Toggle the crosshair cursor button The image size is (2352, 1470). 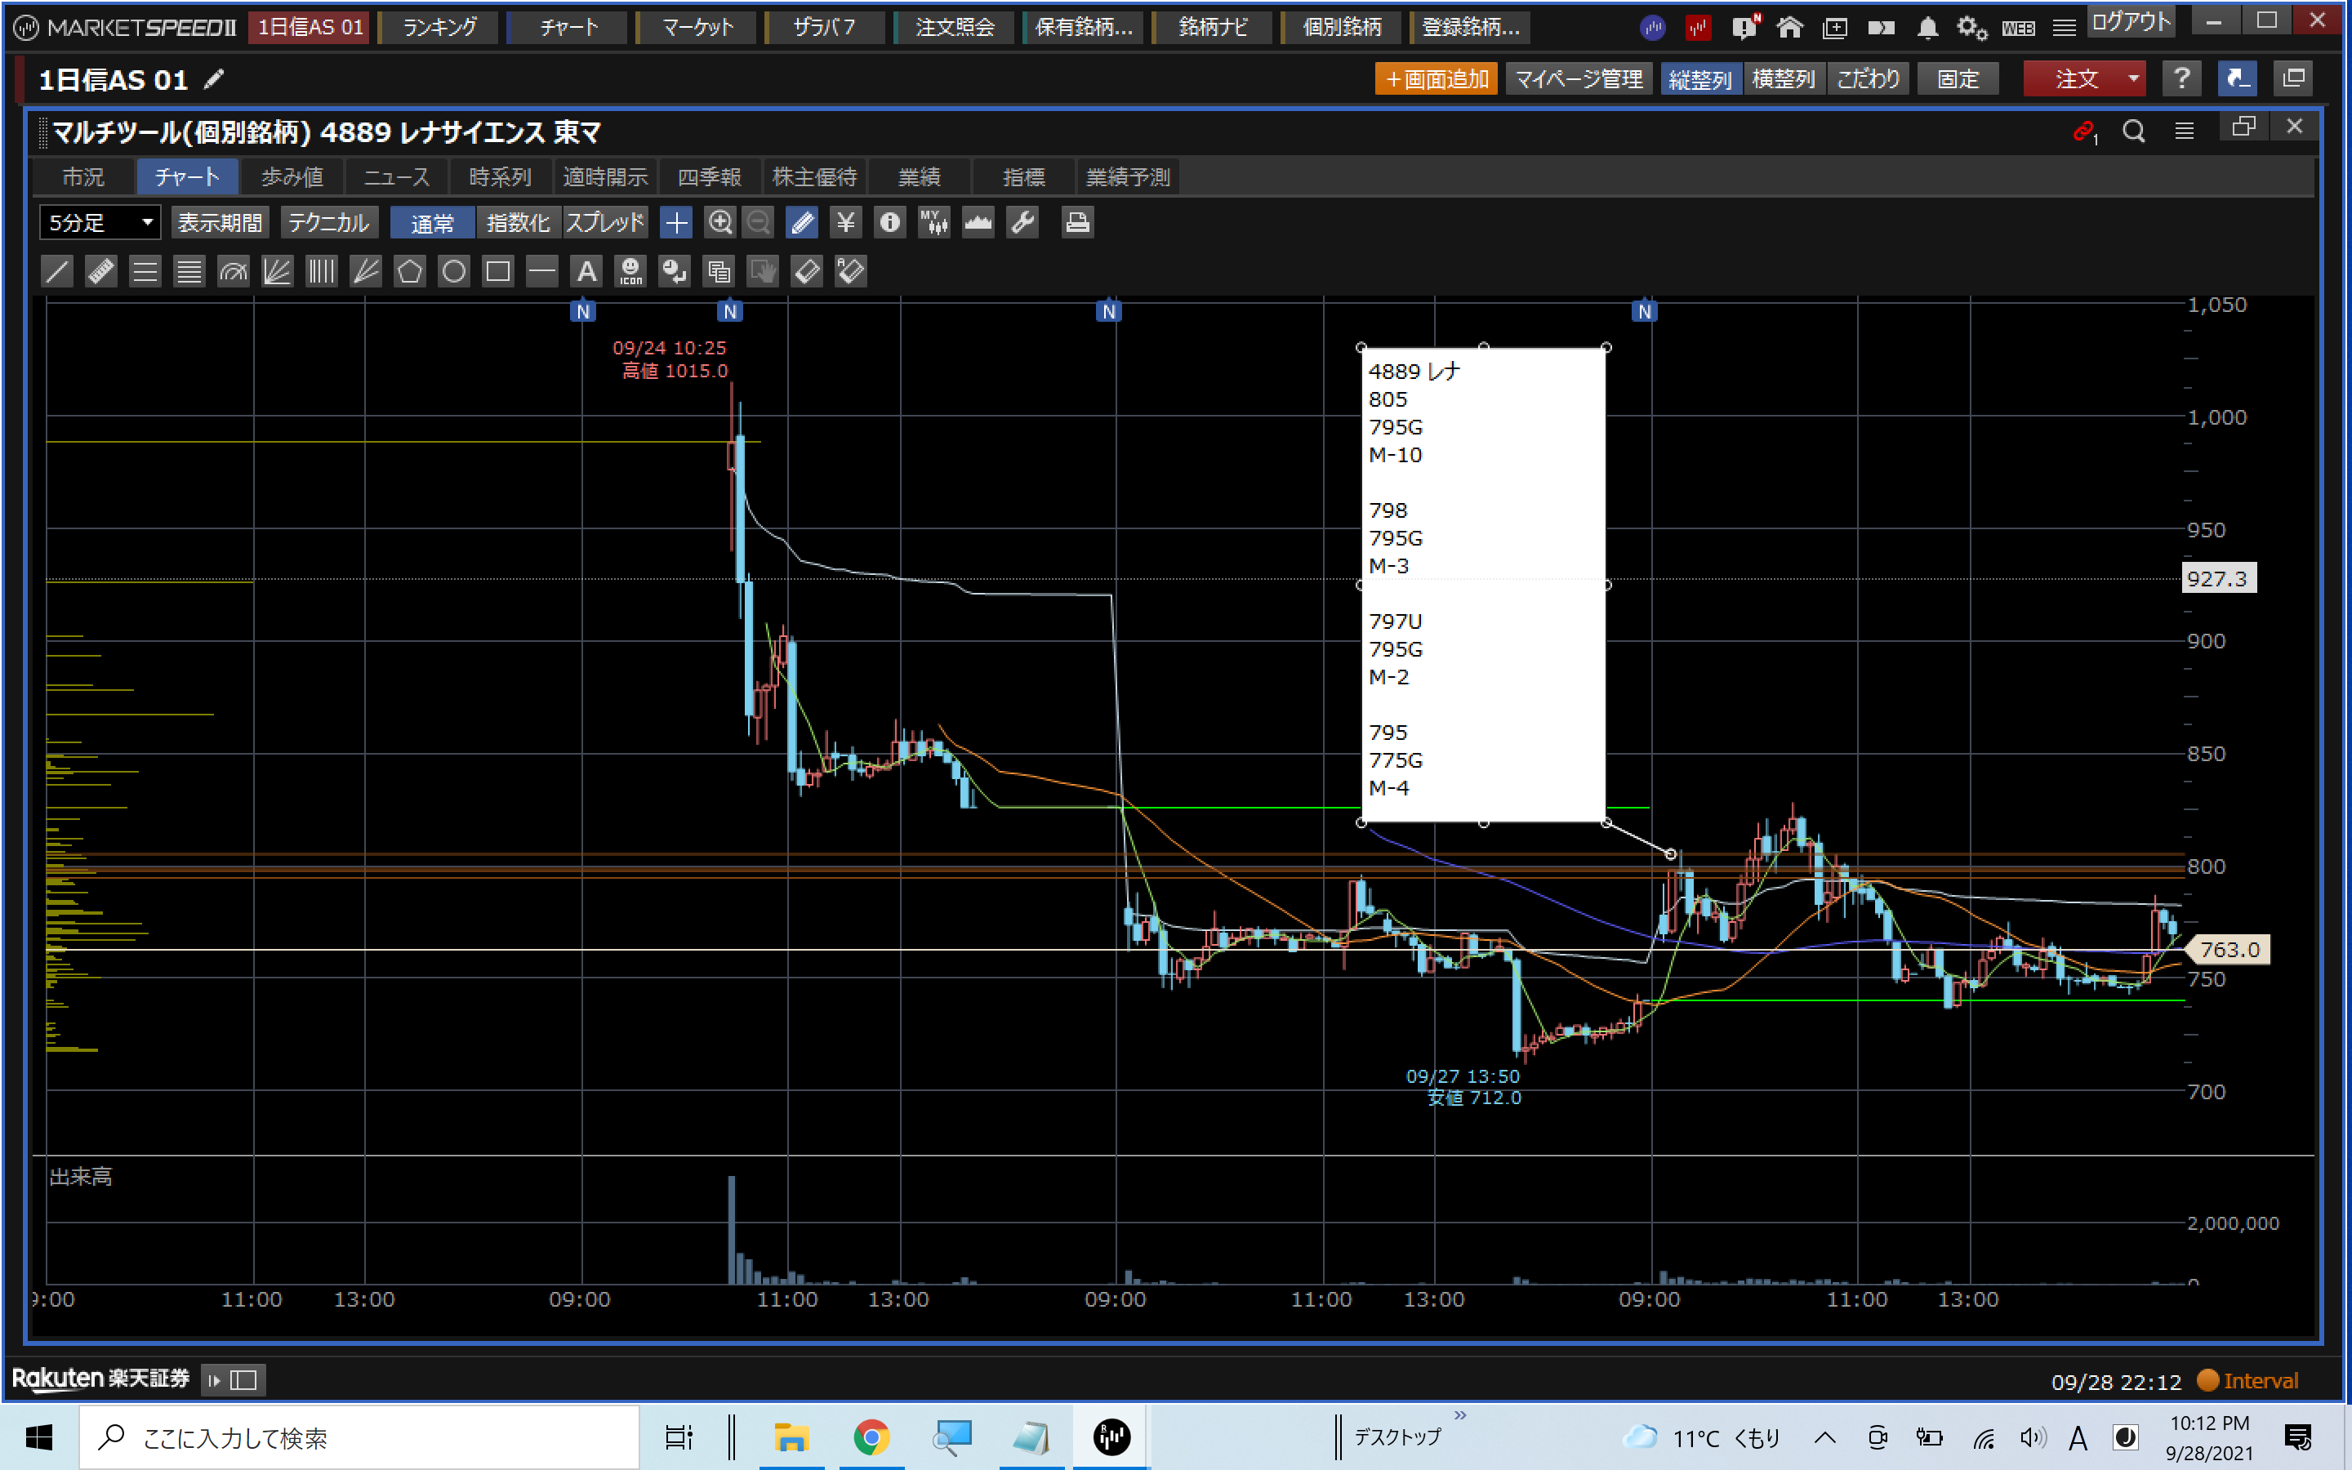pos(675,223)
